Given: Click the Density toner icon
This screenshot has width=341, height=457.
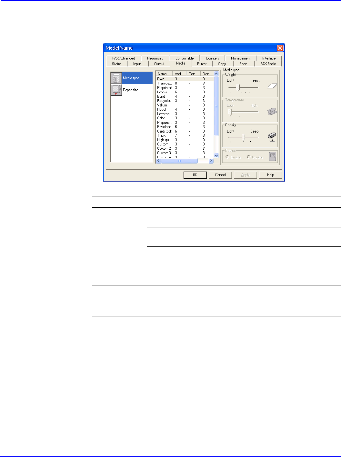Looking at the screenshot, I should 272,137.
